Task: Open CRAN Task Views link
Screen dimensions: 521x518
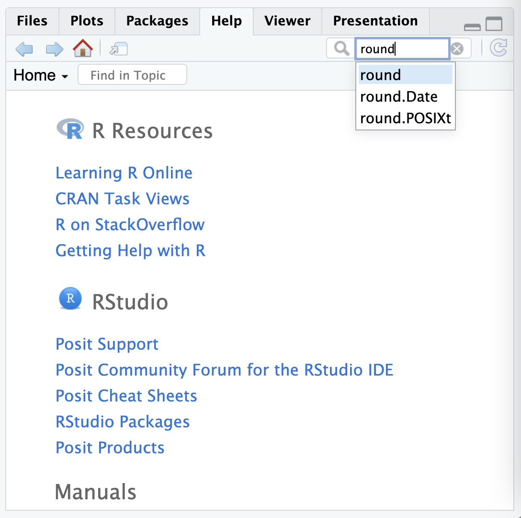Action: coord(122,199)
